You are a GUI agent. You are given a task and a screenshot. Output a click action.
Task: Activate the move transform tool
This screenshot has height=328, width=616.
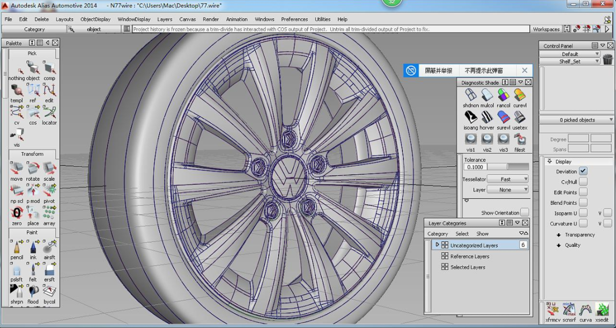click(x=17, y=172)
